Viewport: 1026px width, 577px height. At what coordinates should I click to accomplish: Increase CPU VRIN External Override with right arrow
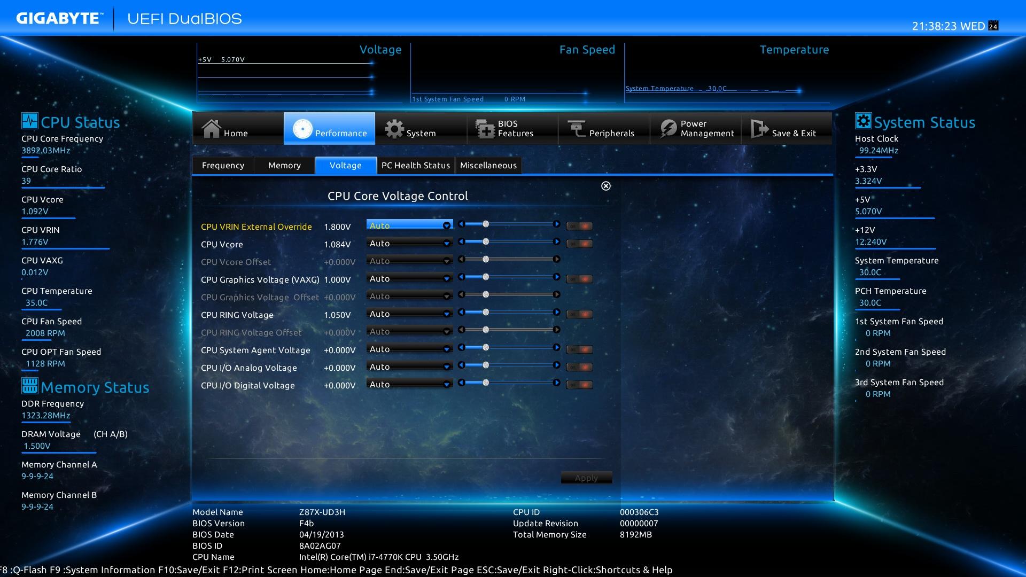pos(556,224)
